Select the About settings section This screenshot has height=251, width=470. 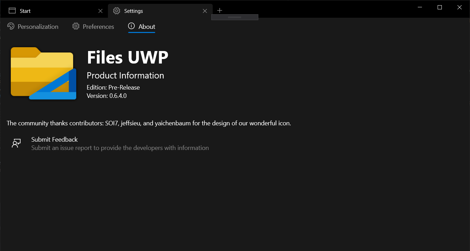click(142, 27)
